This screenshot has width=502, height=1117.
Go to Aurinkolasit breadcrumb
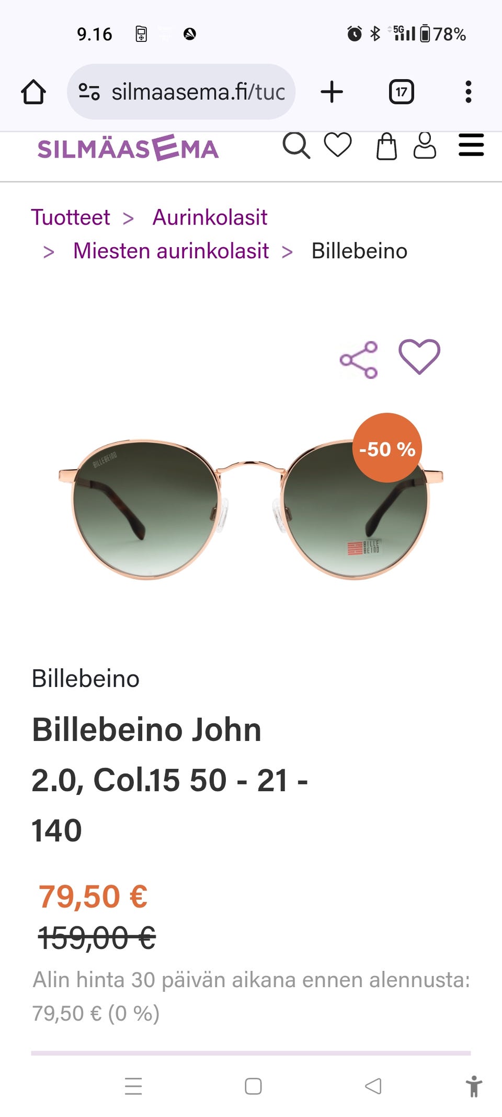tap(210, 217)
